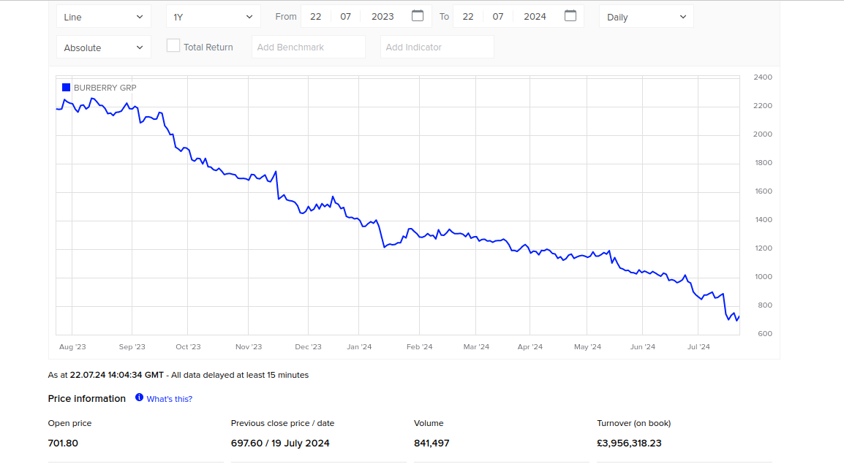This screenshot has width=844, height=464.
Task: Click the Add Benchmark input field
Action: click(308, 47)
